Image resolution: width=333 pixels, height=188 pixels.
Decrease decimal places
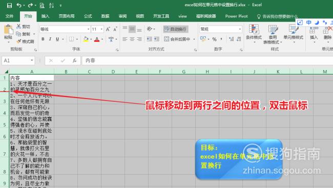click(239, 39)
